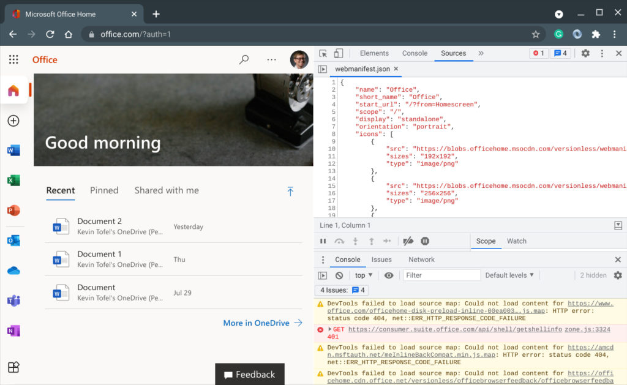Expand the top context dropdown
Viewport: 627px width, 385px height.
coord(364,275)
